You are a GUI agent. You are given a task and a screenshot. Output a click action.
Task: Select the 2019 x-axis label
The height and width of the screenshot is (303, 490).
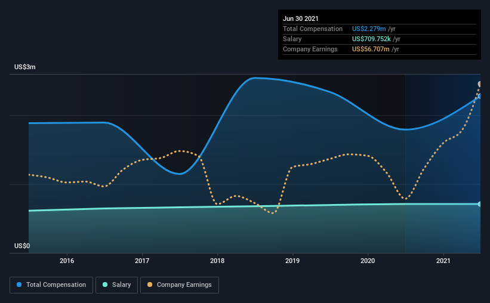[x=292, y=261]
